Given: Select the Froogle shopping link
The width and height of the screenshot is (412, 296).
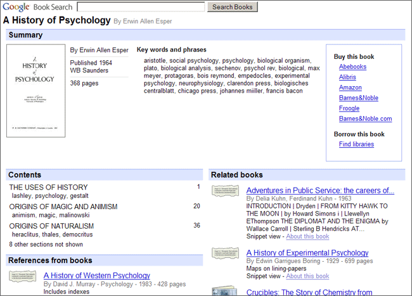Looking at the screenshot, I should (x=349, y=108).
